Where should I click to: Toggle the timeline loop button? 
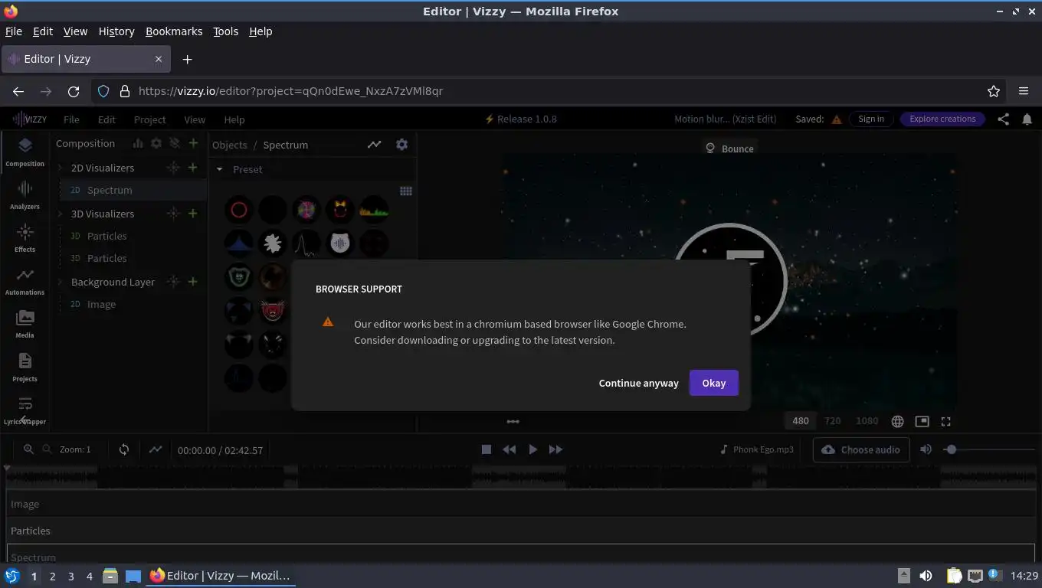point(124,449)
